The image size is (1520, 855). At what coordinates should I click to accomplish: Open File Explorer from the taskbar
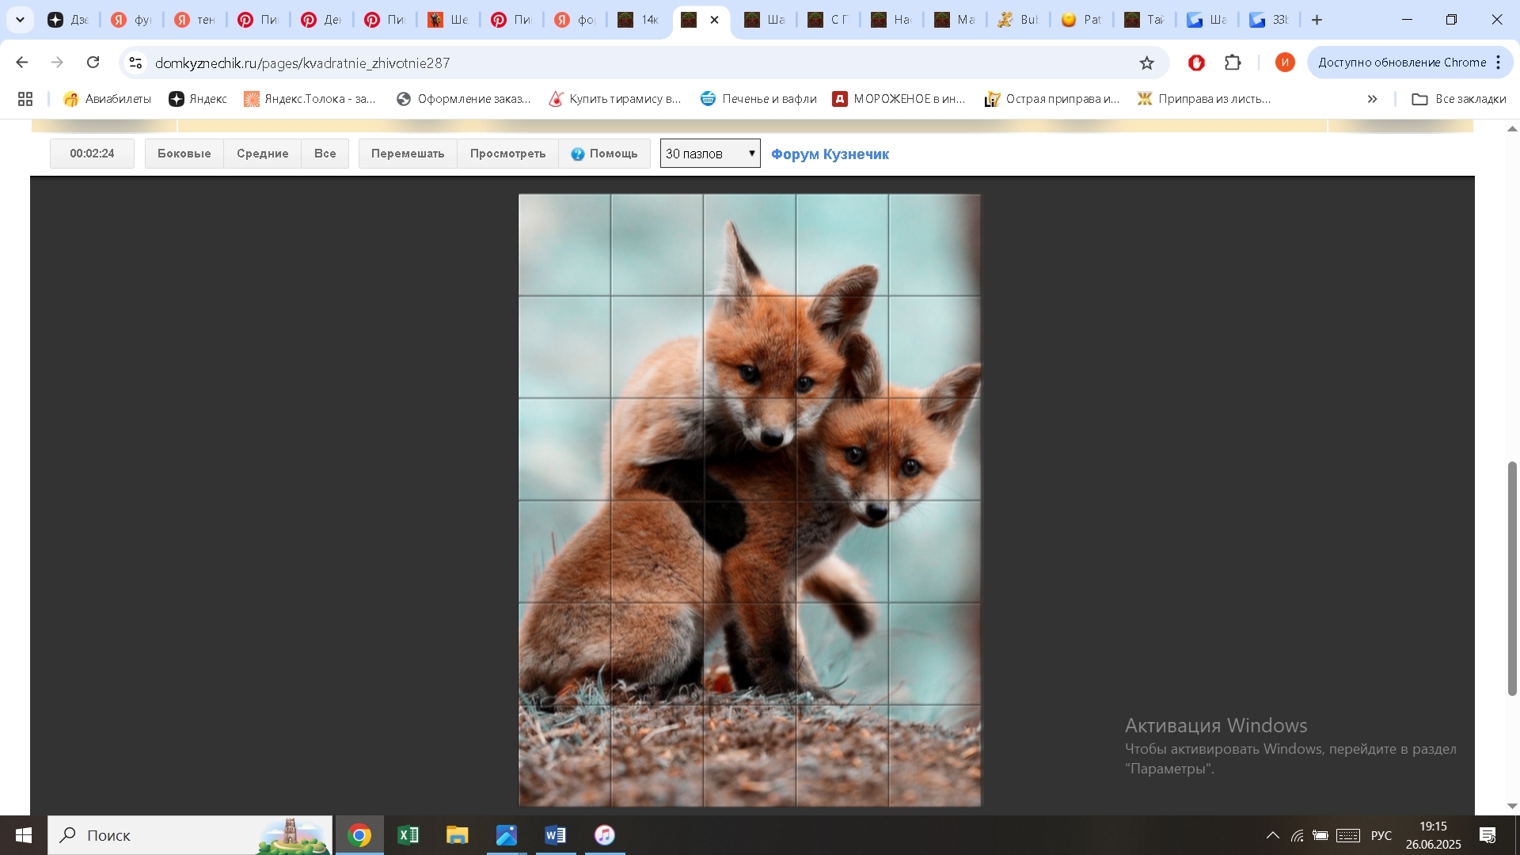click(458, 835)
